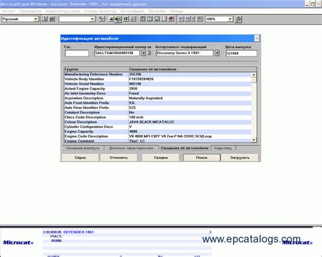Image resolution: width=322 pixels, height=257 pixels.
Task: Select the Vehicle Serial Number row
Action: (x=158, y=84)
